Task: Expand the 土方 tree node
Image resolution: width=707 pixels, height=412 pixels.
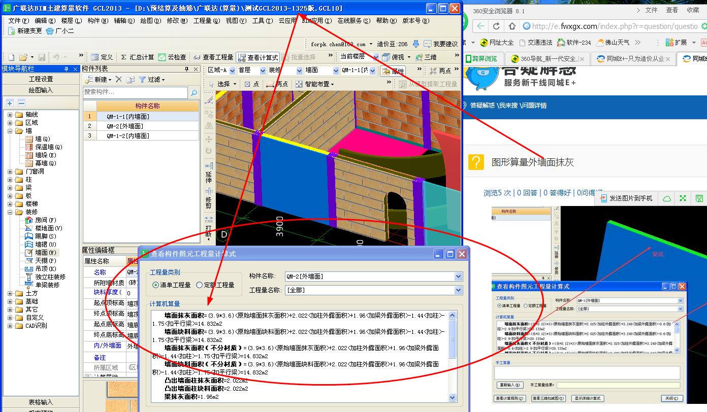Action: [10, 293]
